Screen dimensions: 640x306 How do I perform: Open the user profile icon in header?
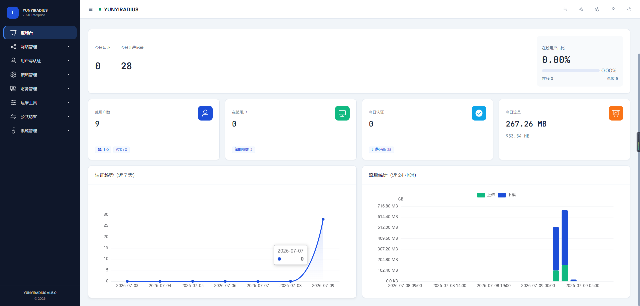[x=613, y=9]
